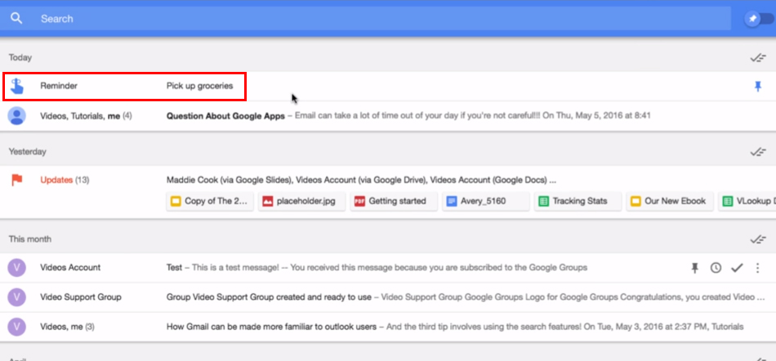Open the Tracking Stats spreadsheet chip

pos(578,201)
